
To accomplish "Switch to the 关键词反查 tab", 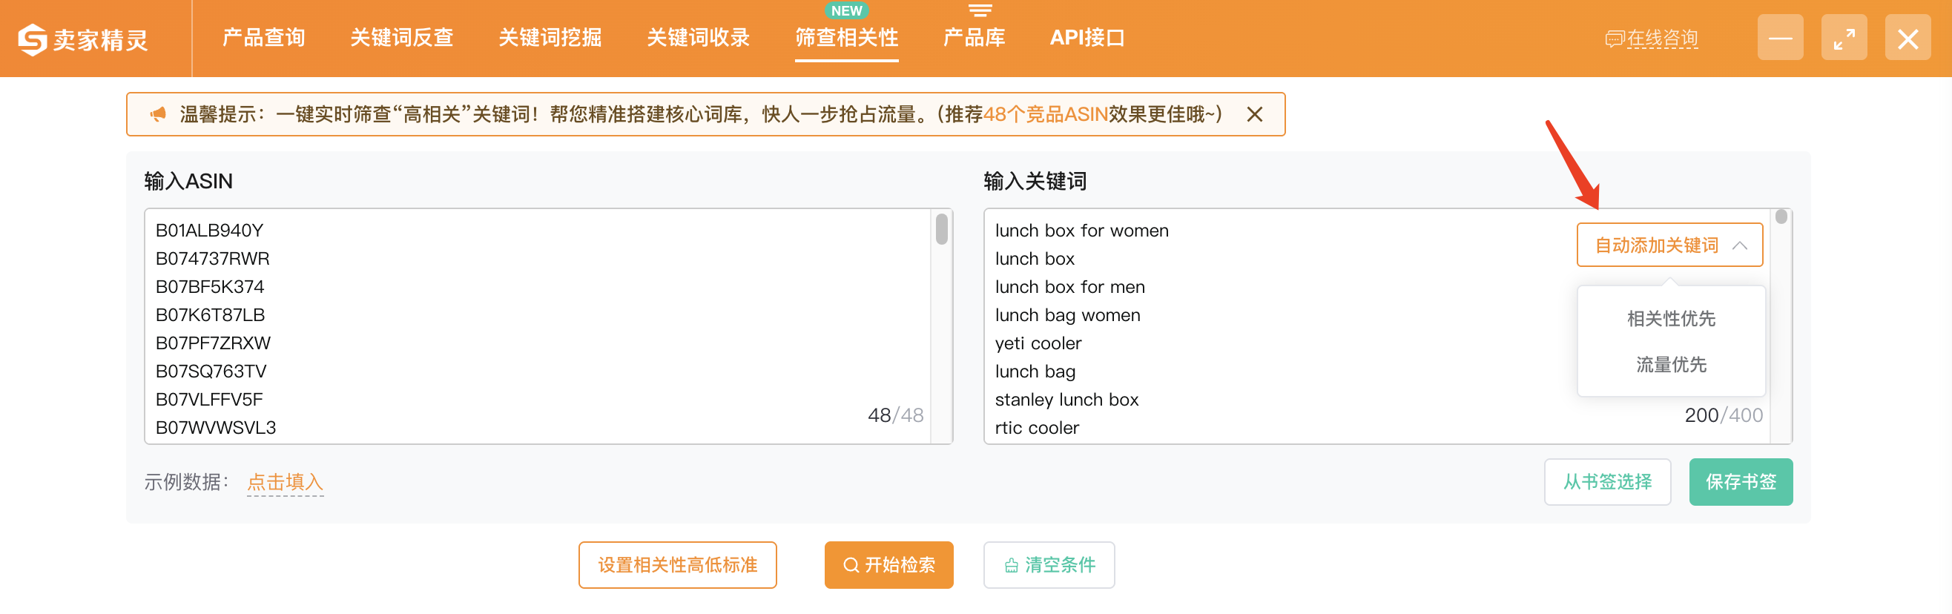I will coord(402,37).
